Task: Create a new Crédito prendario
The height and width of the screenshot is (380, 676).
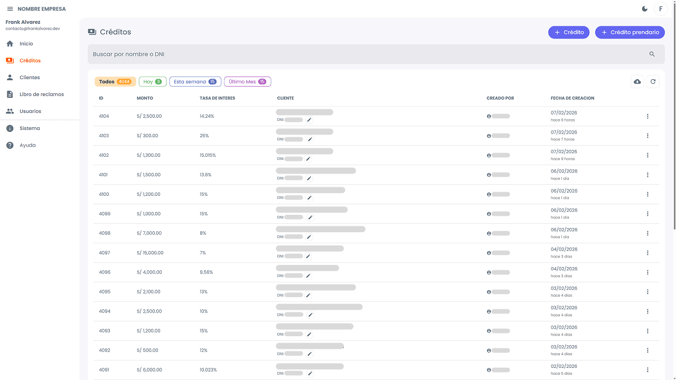Action: [630, 32]
